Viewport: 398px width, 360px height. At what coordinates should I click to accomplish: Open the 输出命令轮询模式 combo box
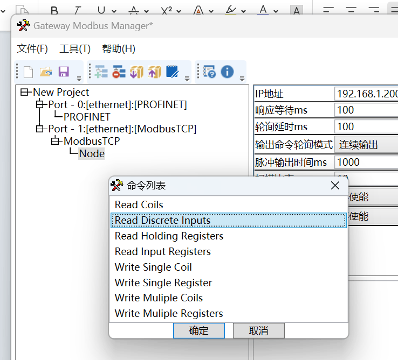[366, 144]
